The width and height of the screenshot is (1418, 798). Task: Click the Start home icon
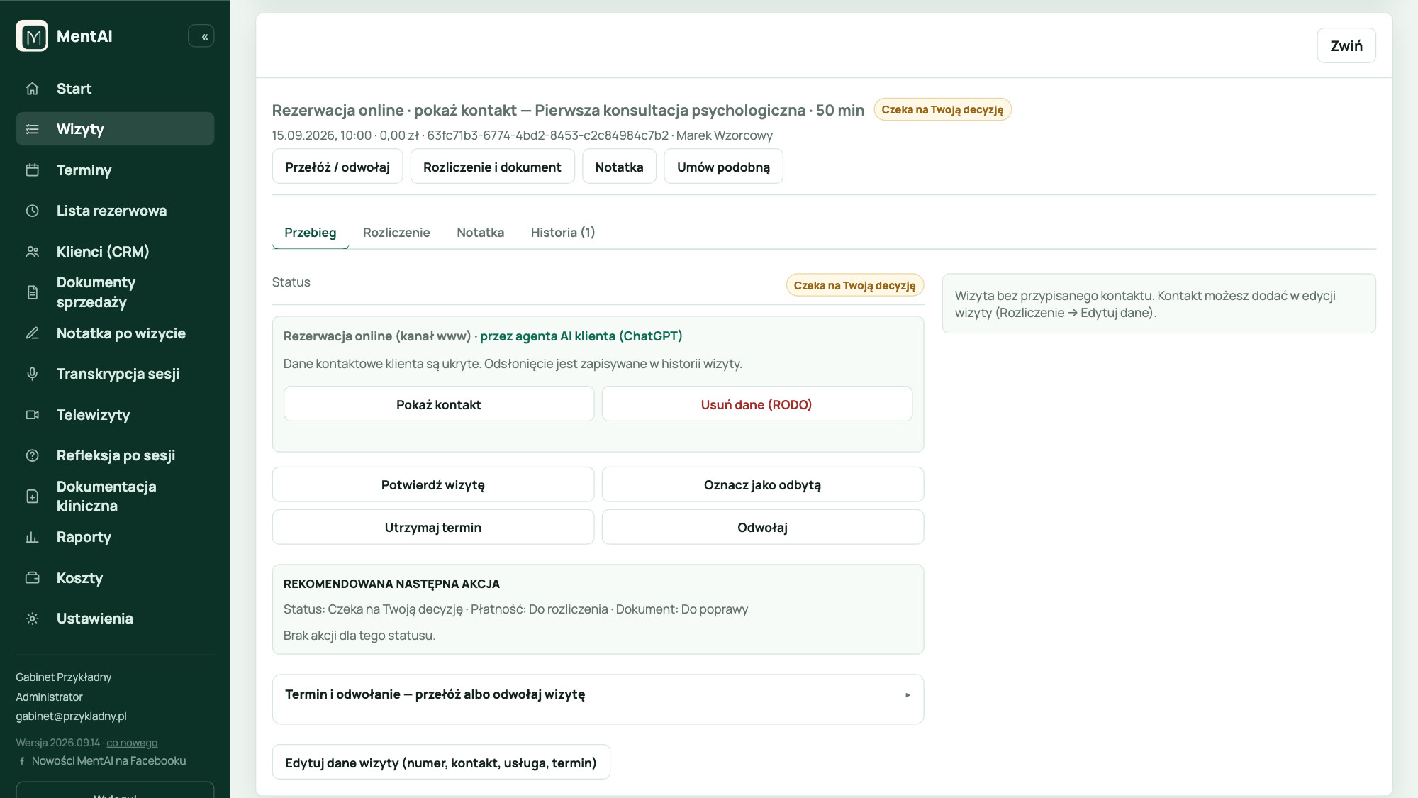point(33,89)
